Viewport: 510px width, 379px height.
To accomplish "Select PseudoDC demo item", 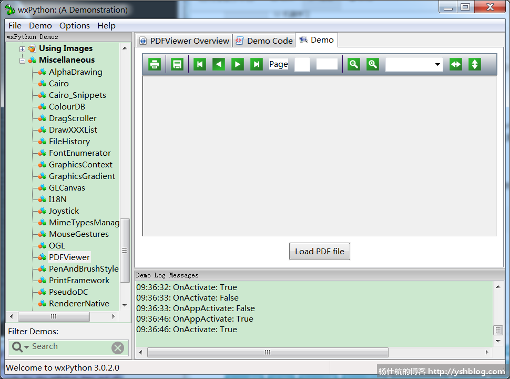I will [68, 292].
